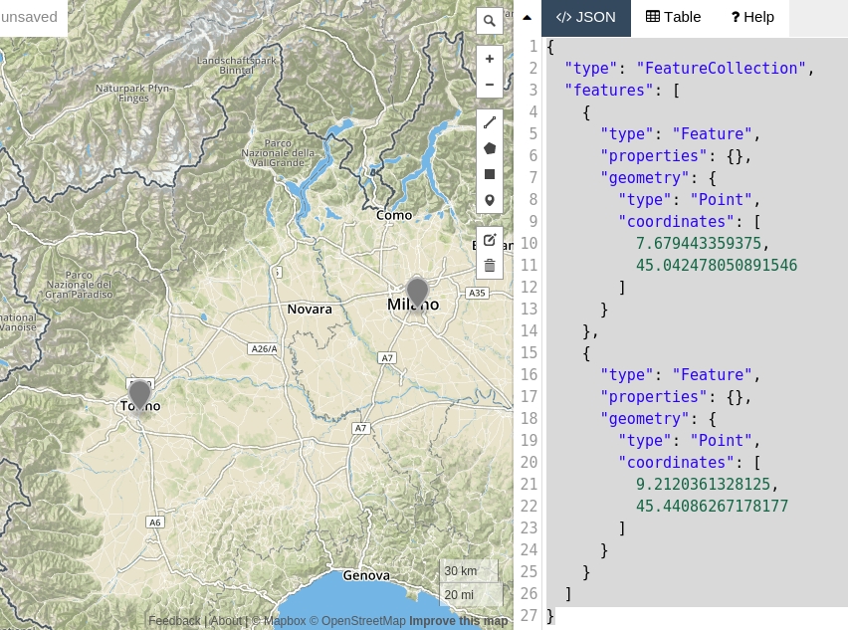
Task: Zoom in on the map
Action: point(489,59)
